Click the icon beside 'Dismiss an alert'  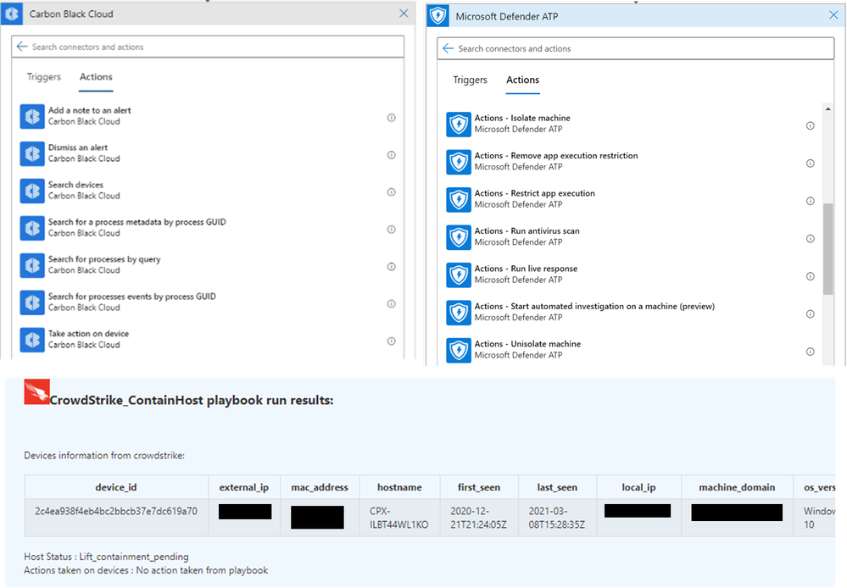pos(32,154)
